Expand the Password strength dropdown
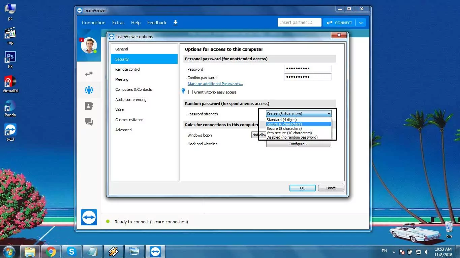 point(299,114)
